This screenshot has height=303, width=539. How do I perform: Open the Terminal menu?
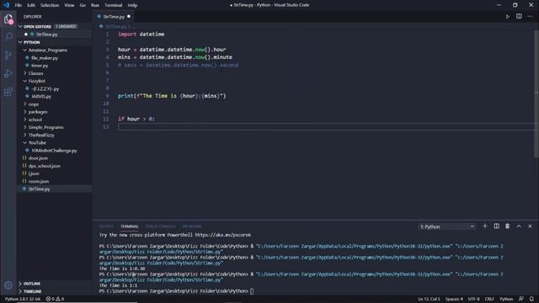tap(114, 5)
